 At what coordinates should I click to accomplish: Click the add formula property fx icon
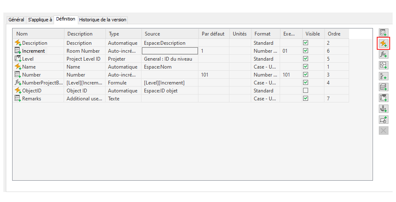point(383,54)
